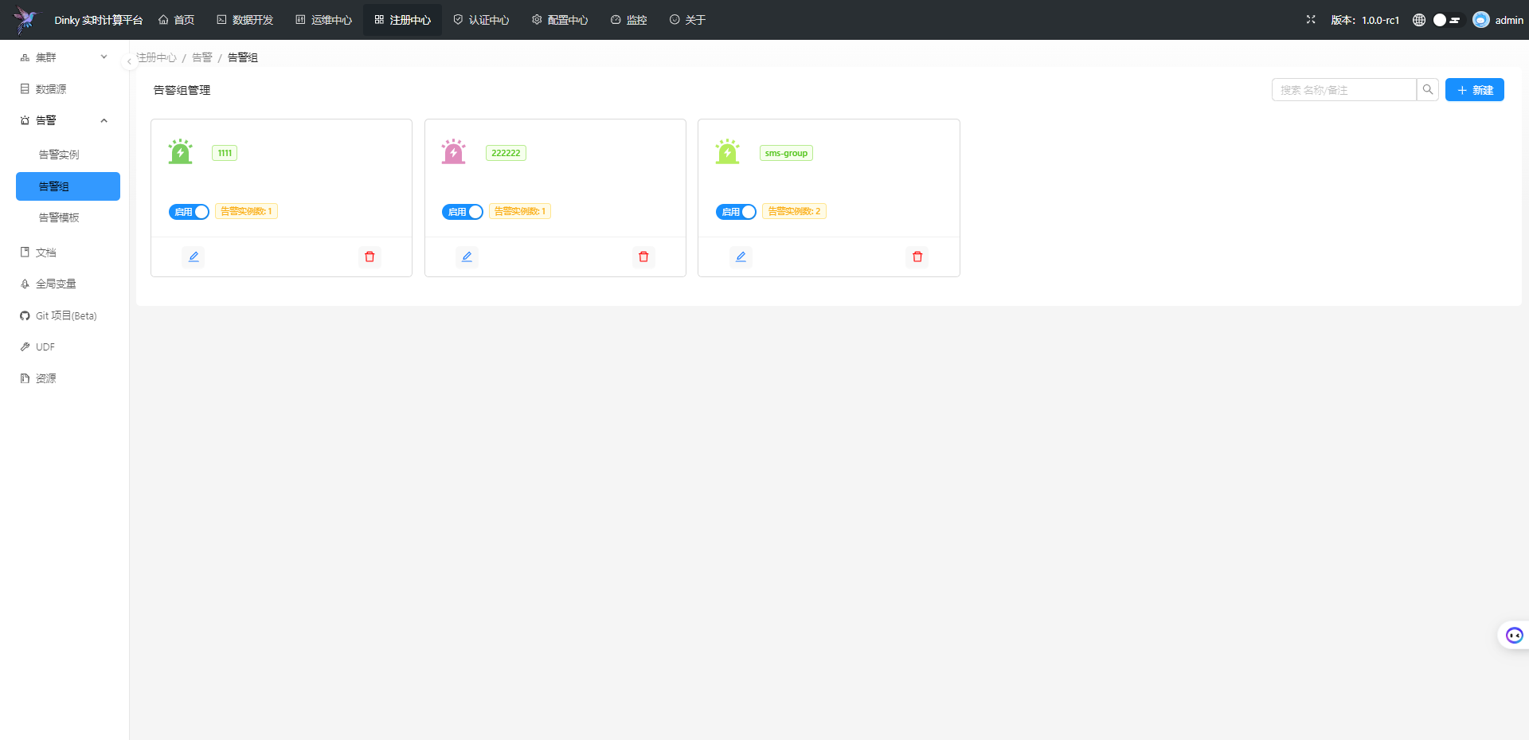
Task: Disable the 222222 group 启用 switch
Action: click(463, 212)
